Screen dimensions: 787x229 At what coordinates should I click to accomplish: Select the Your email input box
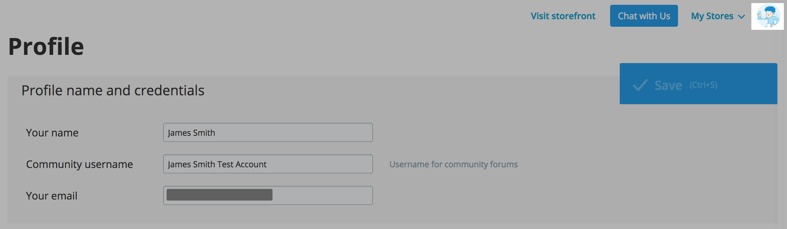click(268, 195)
